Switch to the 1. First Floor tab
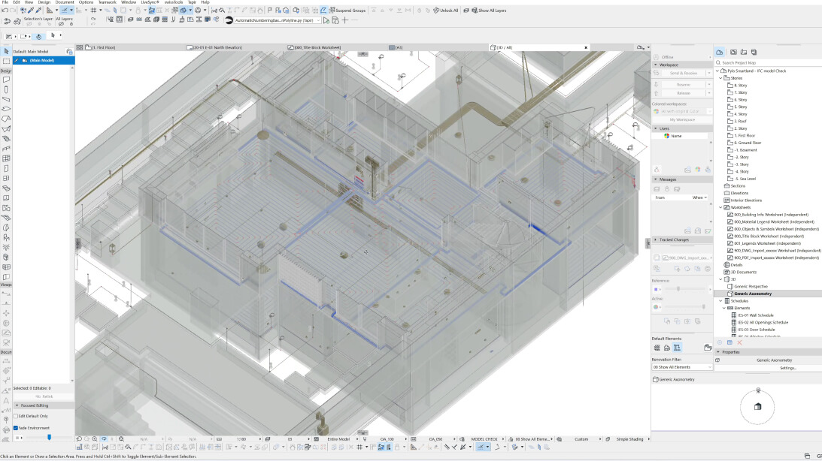 pos(104,47)
